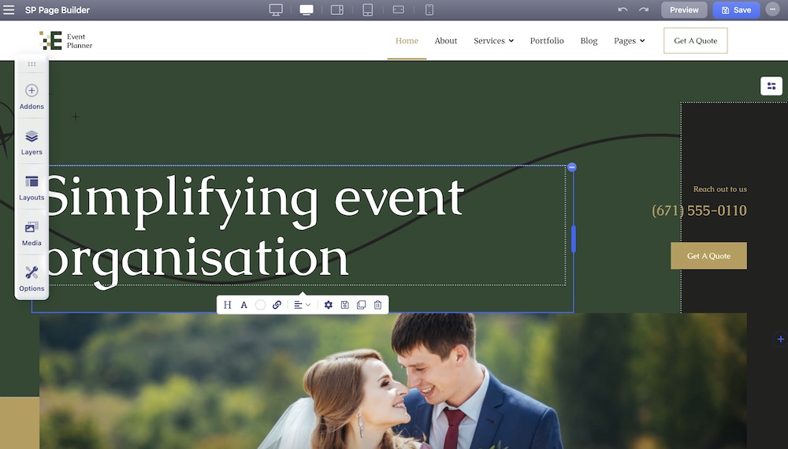Image resolution: width=788 pixels, height=449 pixels.
Task: Switch to portrait tablet device view
Action: pos(367,10)
